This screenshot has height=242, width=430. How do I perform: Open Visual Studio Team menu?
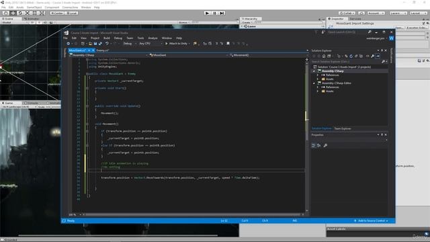130,38
